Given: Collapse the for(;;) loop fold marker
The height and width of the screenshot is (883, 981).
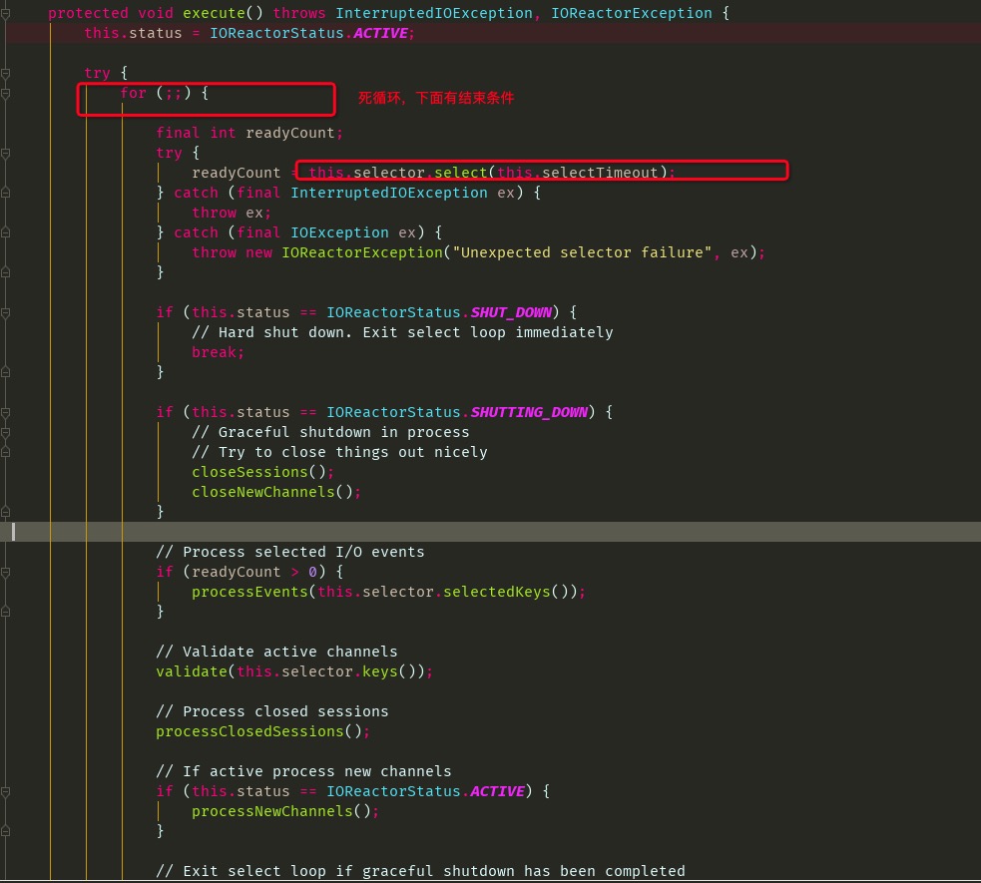Looking at the screenshot, I should [5, 92].
